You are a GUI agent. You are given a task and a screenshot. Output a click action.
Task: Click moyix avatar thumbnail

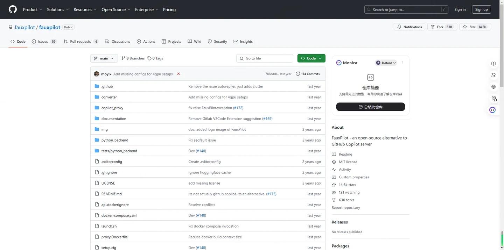97,74
